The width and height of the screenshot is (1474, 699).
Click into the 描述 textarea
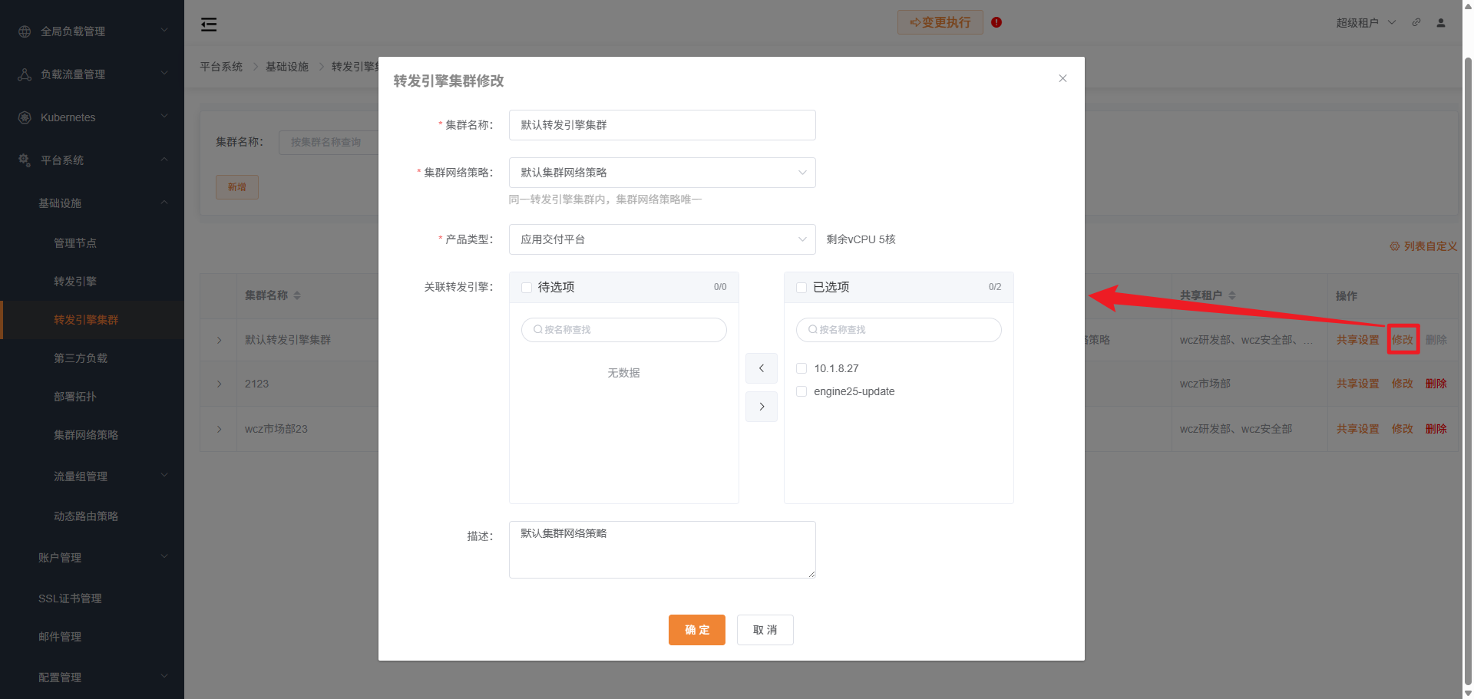pos(662,549)
